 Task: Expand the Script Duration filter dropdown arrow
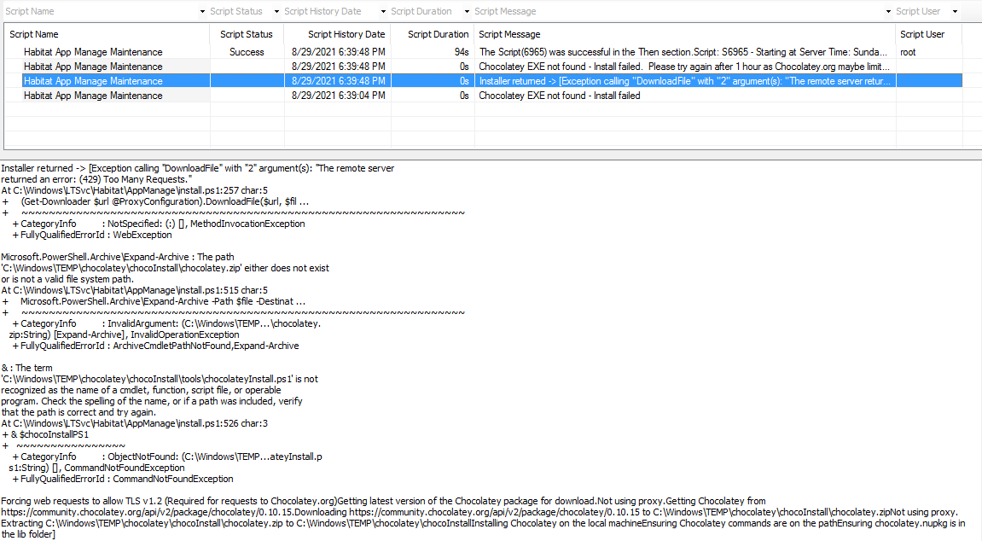[x=466, y=12]
